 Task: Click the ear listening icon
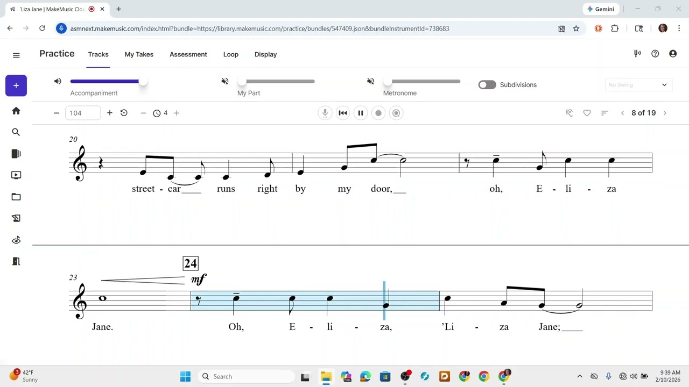coord(569,113)
